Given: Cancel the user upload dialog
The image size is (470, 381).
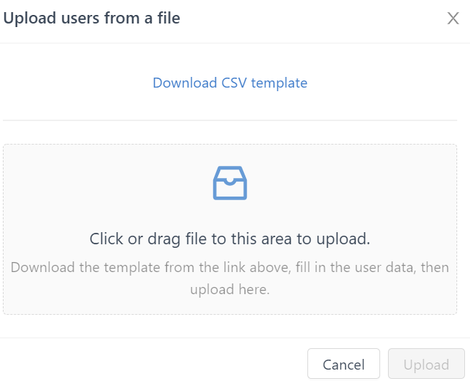Looking at the screenshot, I should (343, 365).
